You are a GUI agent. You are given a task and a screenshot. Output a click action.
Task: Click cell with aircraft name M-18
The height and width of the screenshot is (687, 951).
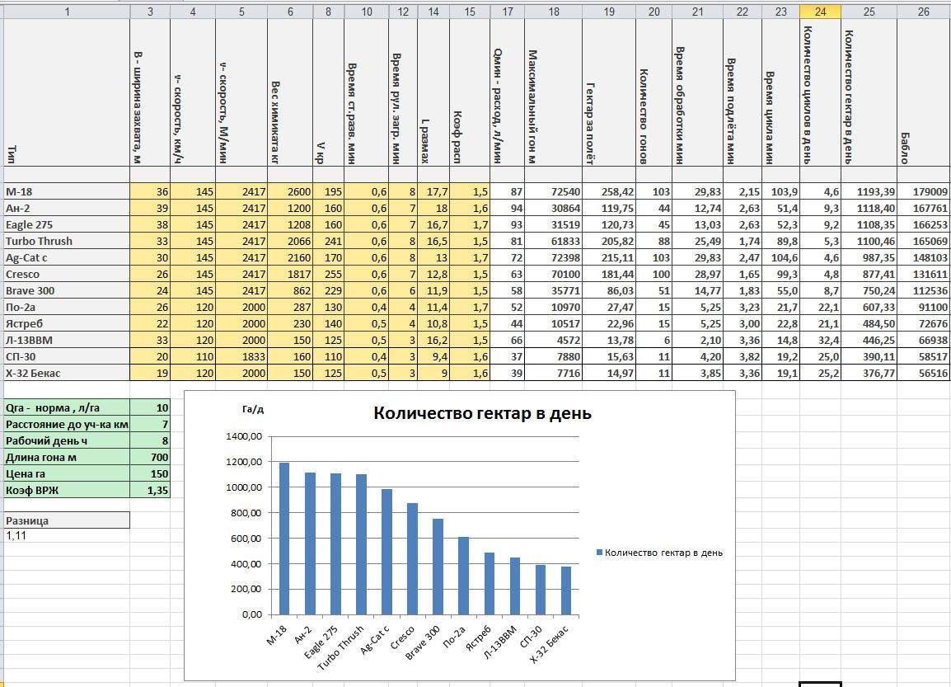67,192
